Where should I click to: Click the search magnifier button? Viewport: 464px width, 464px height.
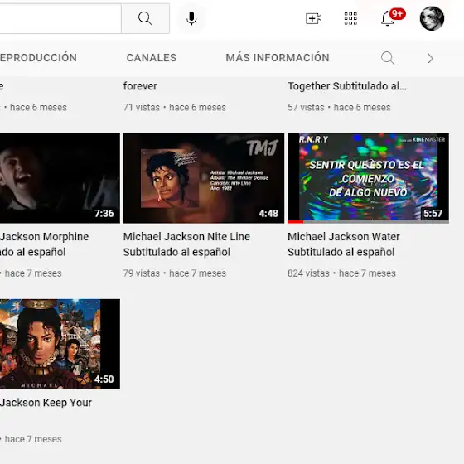coord(145,18)
